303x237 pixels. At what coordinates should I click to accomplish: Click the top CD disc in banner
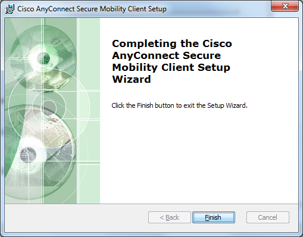coord(43,58)
